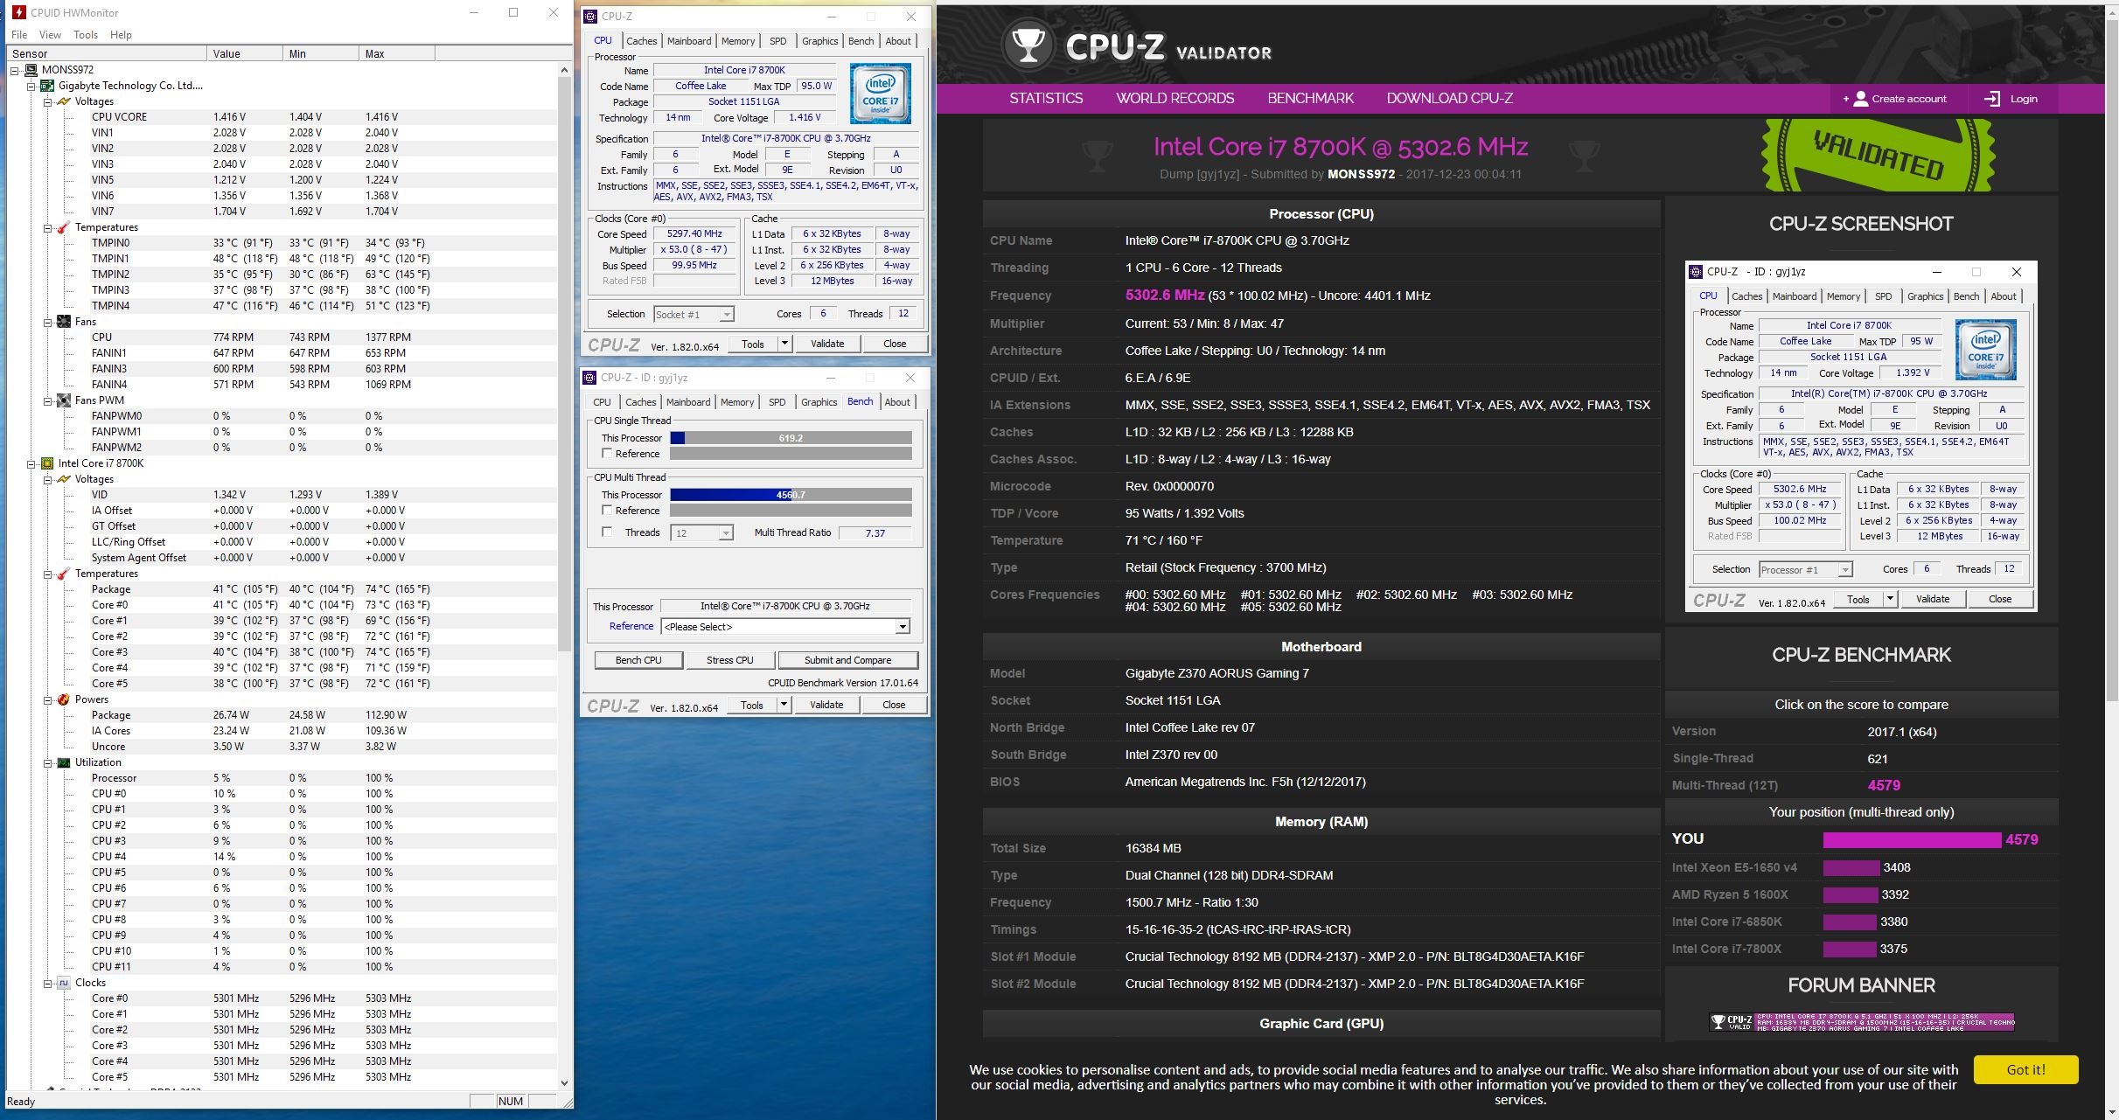The image size is (2119, 1120).
Task: Click the Gigabyte Voltages lightning icon
Action: pyautogui.click(x=64, y=101)
